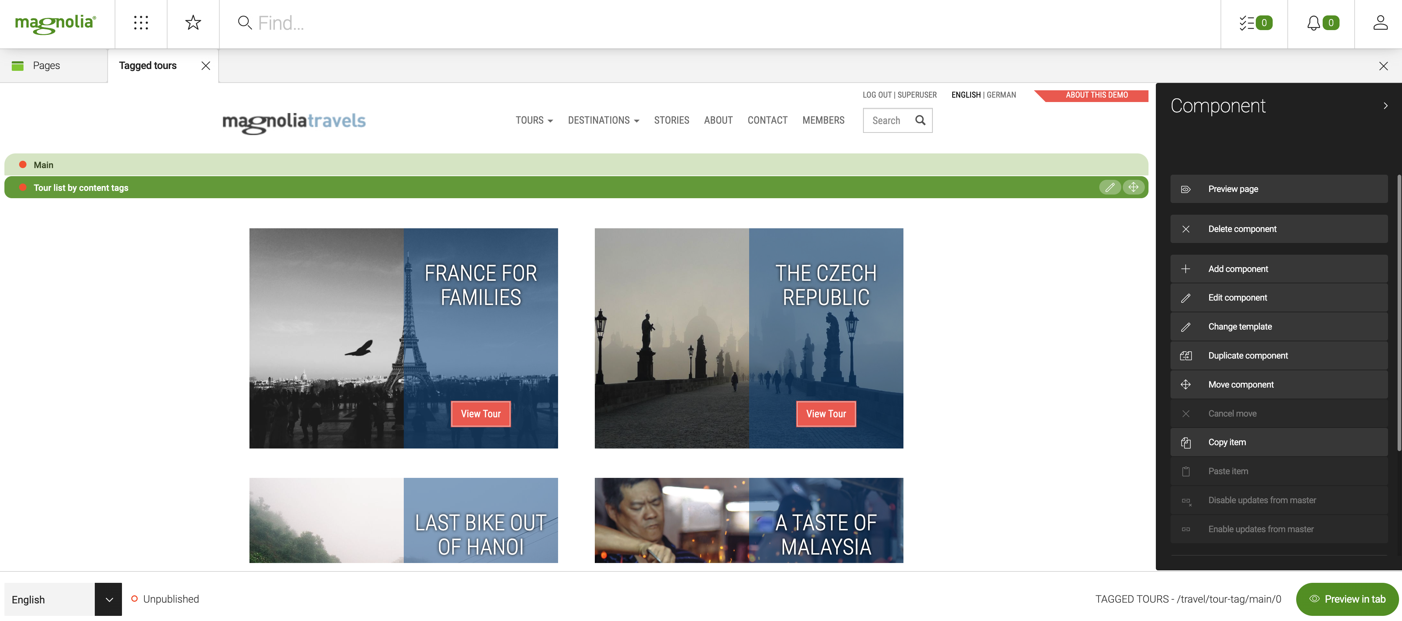Select English site language link

pos(966,95)
